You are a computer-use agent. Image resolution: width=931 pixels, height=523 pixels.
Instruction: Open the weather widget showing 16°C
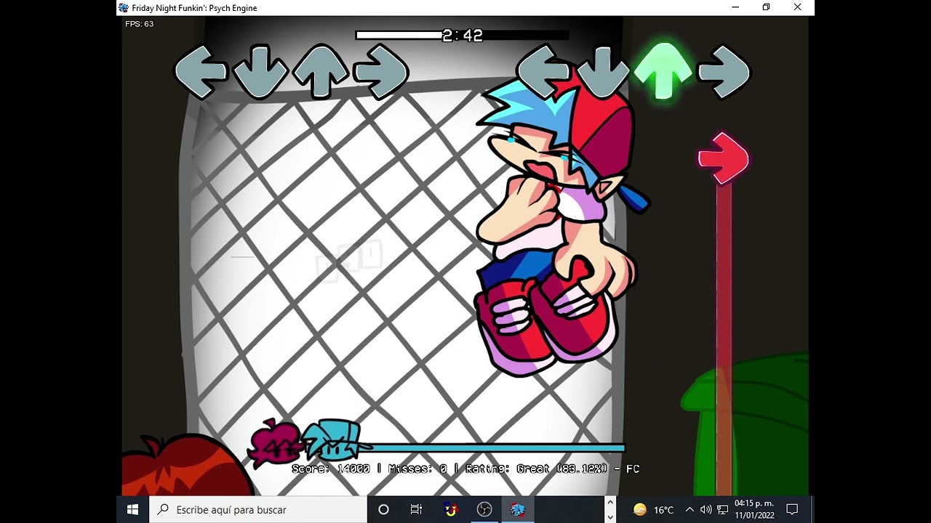click(x=653, y=509)
